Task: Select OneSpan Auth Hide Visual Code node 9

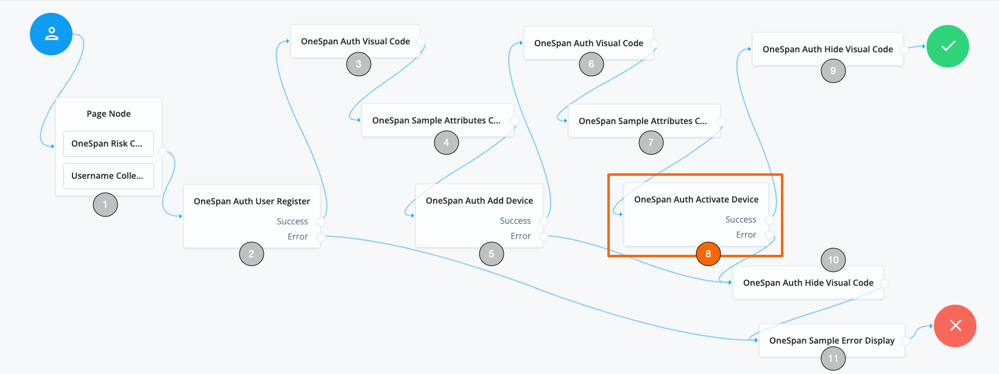Action: point(827,49)
